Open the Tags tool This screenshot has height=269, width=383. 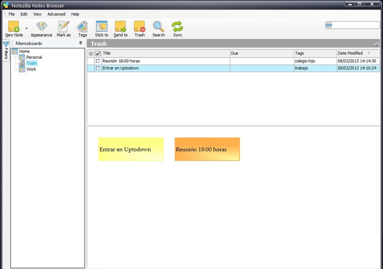[x=82, y=26]
